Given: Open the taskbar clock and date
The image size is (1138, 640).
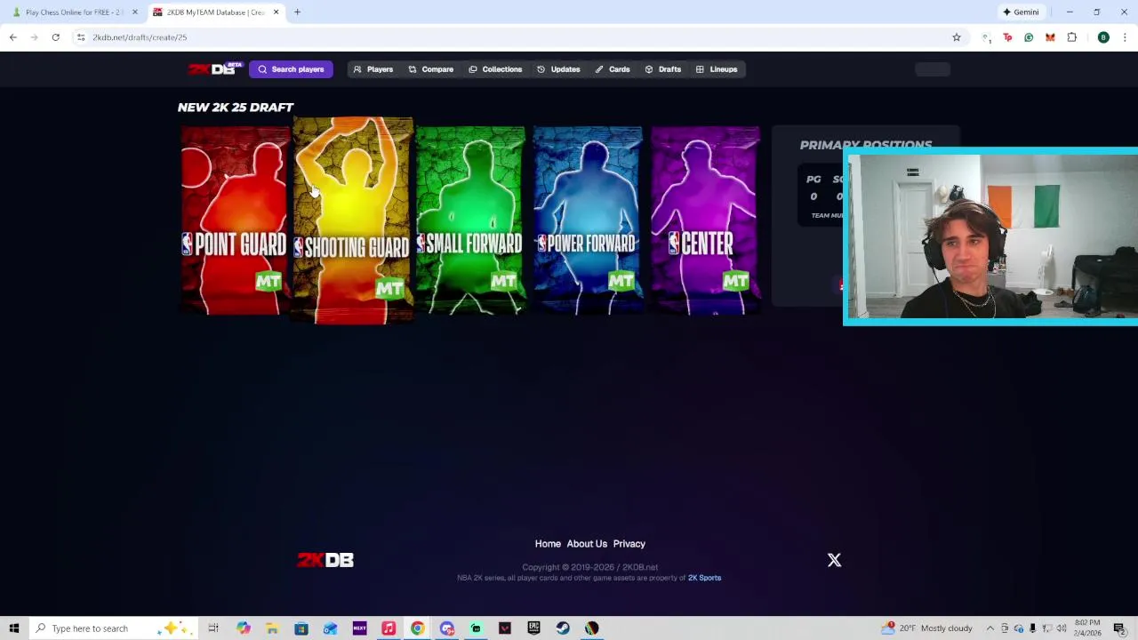Looking at the screenshot, I should pyautogui.click(x=1088, y=628).
